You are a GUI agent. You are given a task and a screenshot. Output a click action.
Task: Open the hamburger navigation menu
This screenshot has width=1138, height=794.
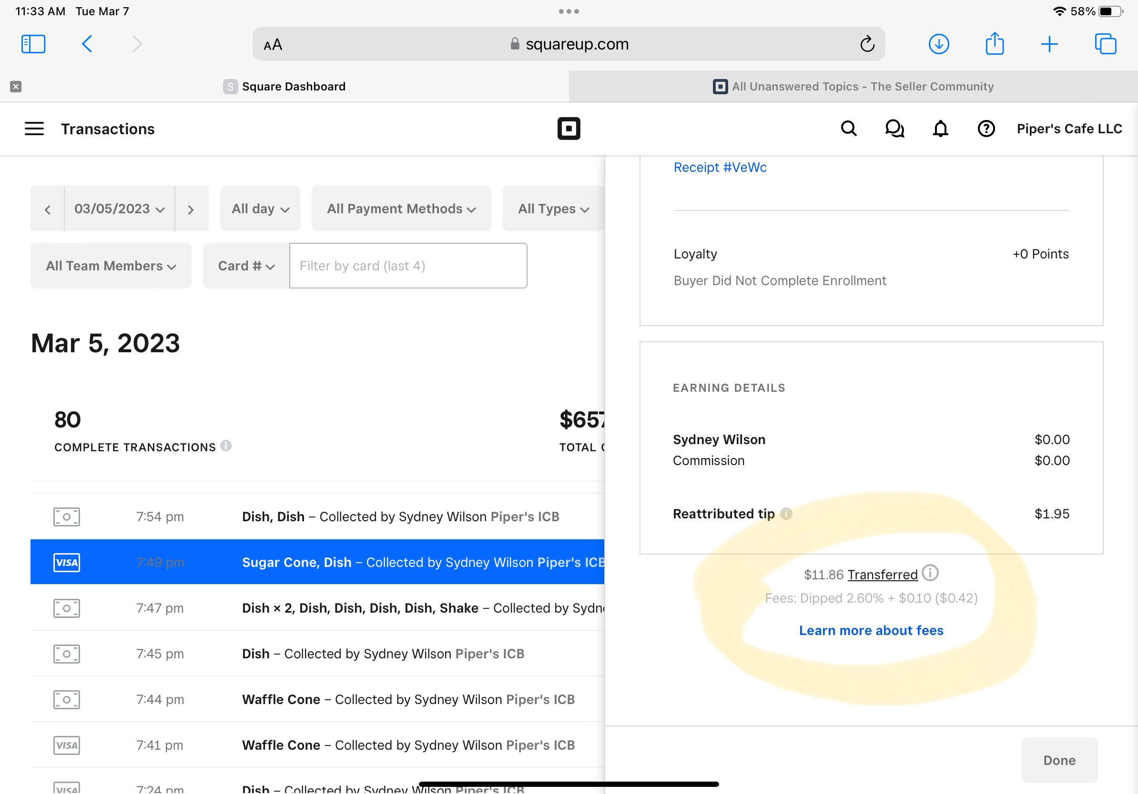coord(34,129)
